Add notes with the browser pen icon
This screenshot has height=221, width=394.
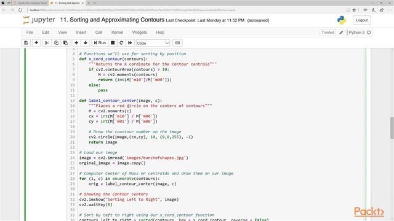[374, 10]
